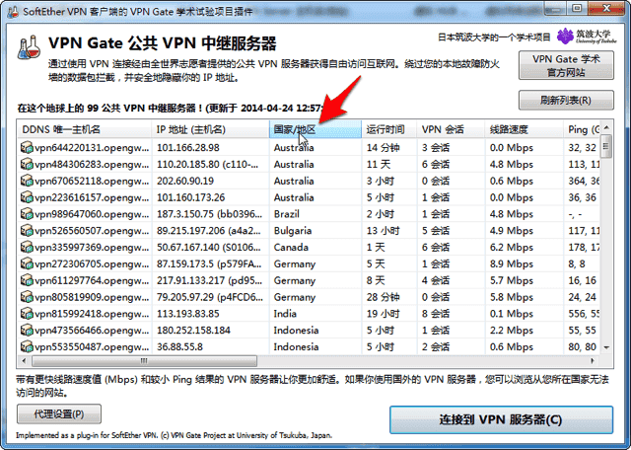Viewport: 631px width, 450px height.
Task: Select the 4.9 Mbps speed cell
Action: coord(511,231)
